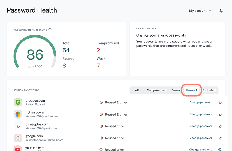Click the notification bell icon
232x151 pixels.
click(x=221, y=11)
